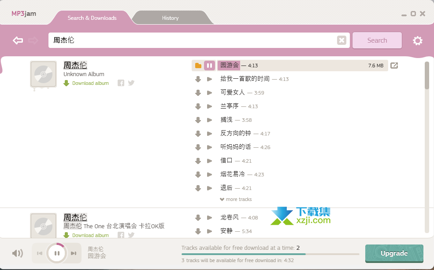Skip to next track in player

[74, 253]
